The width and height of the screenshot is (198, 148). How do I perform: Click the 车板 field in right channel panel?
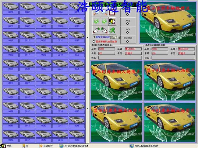[160, 49]
